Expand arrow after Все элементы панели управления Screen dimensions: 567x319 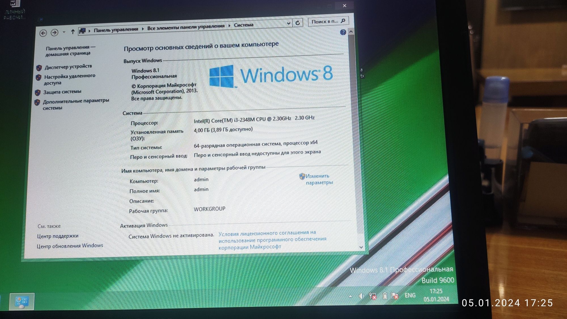point(229,26)
